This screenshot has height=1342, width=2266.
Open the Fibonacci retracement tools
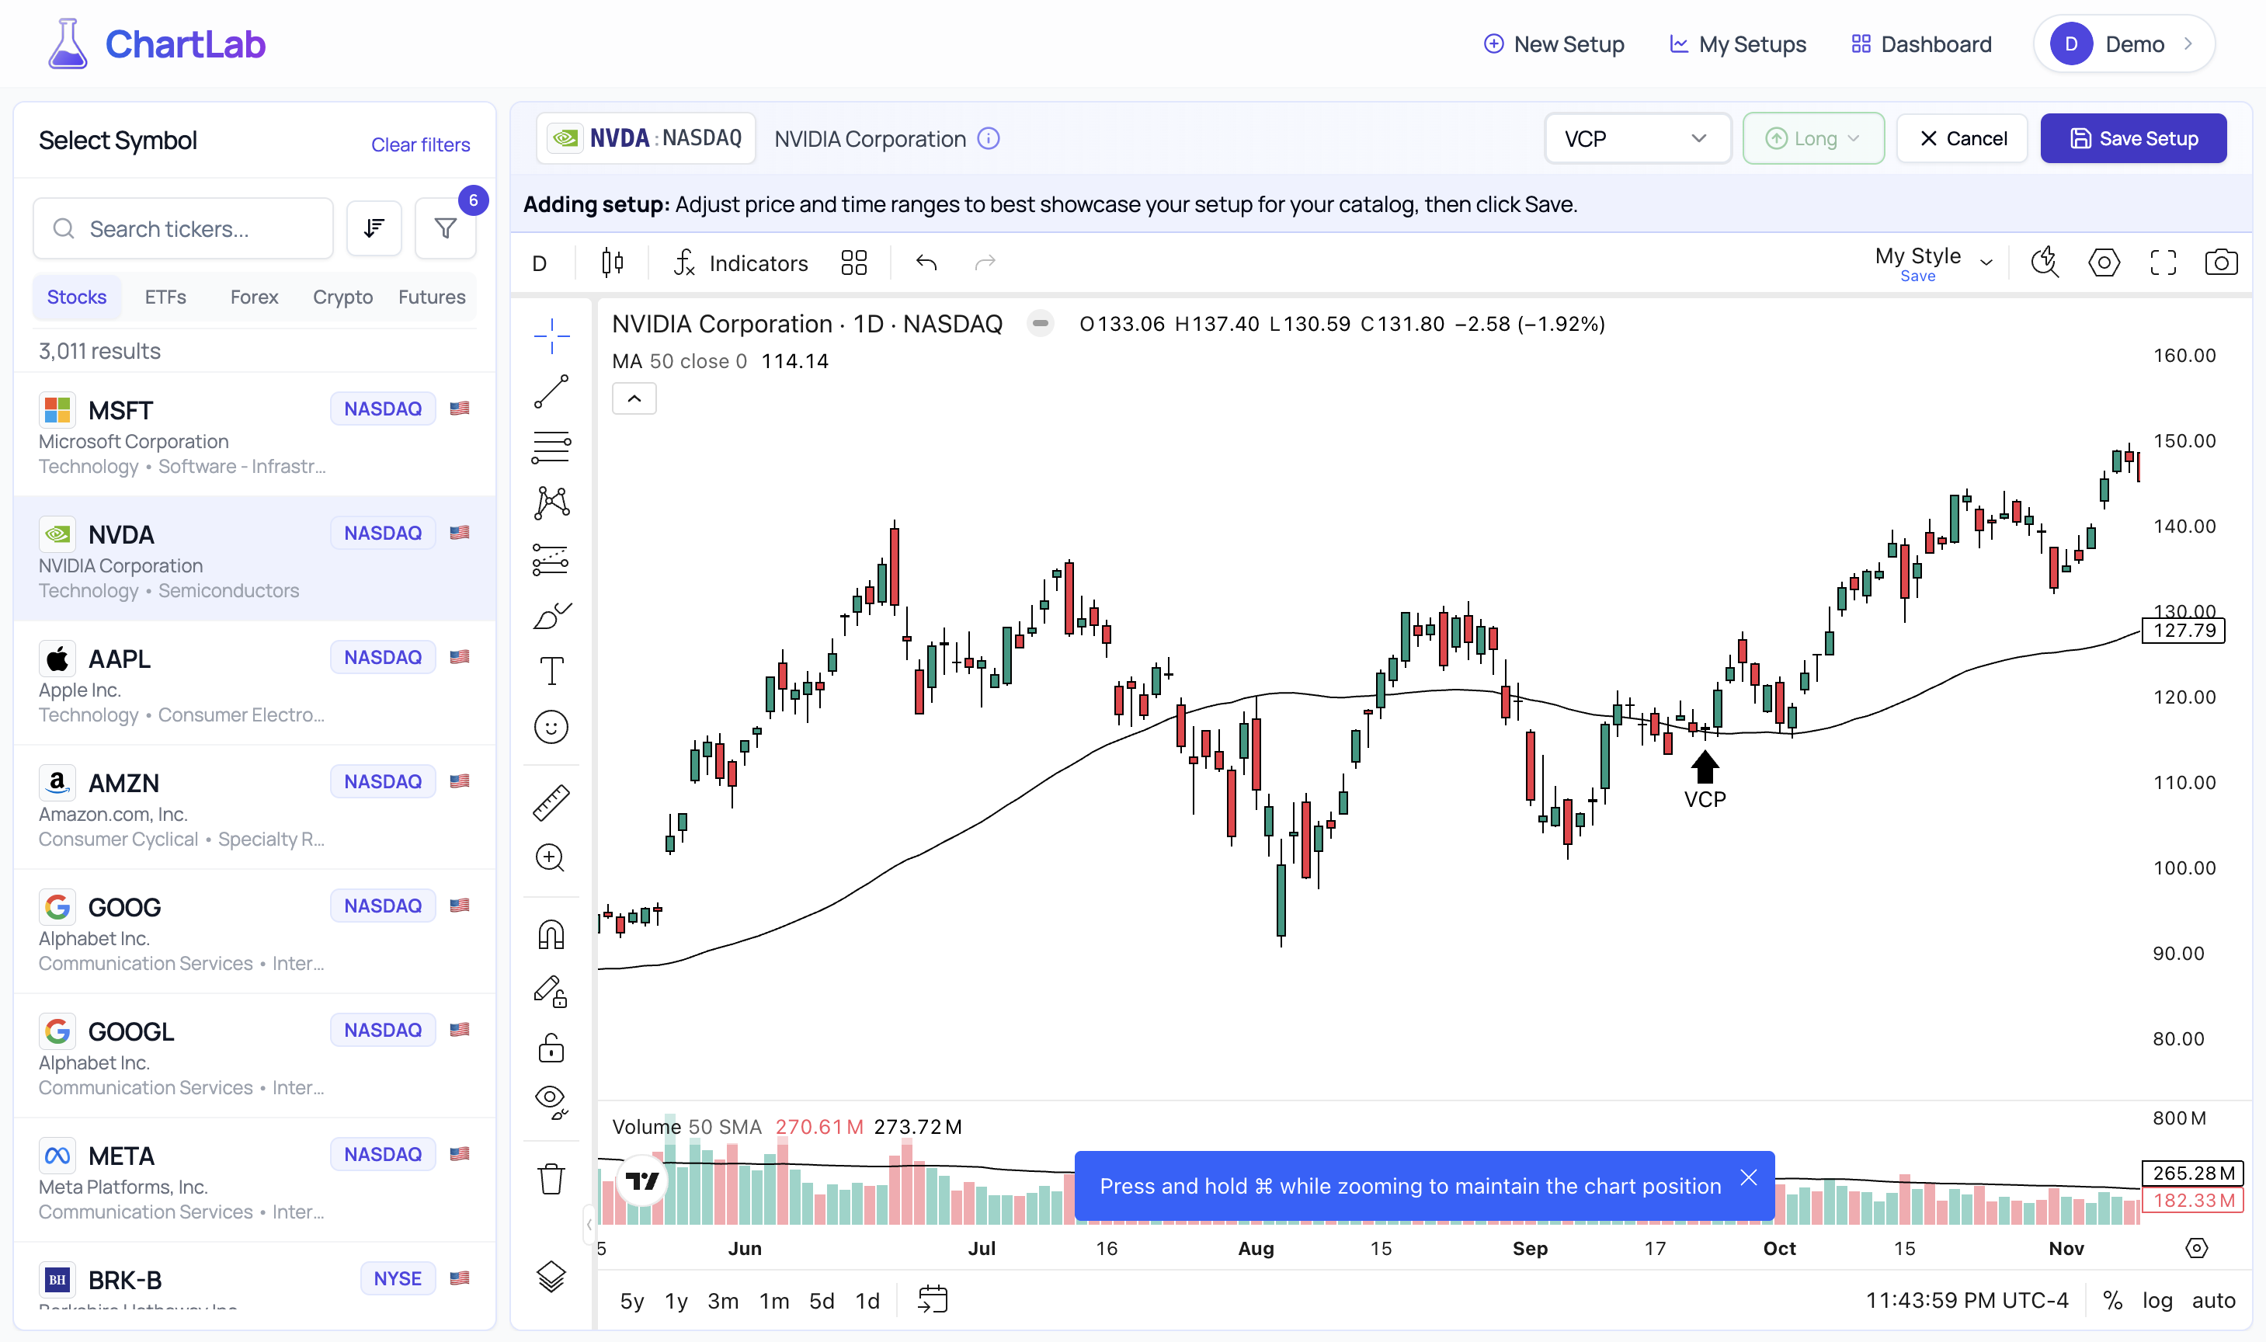551,447
